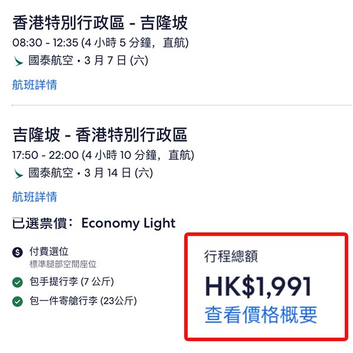Screen dimensions: 353x353
Task: Click the 國泰航空・3月14日 (六) text
Action: (88, 173)
